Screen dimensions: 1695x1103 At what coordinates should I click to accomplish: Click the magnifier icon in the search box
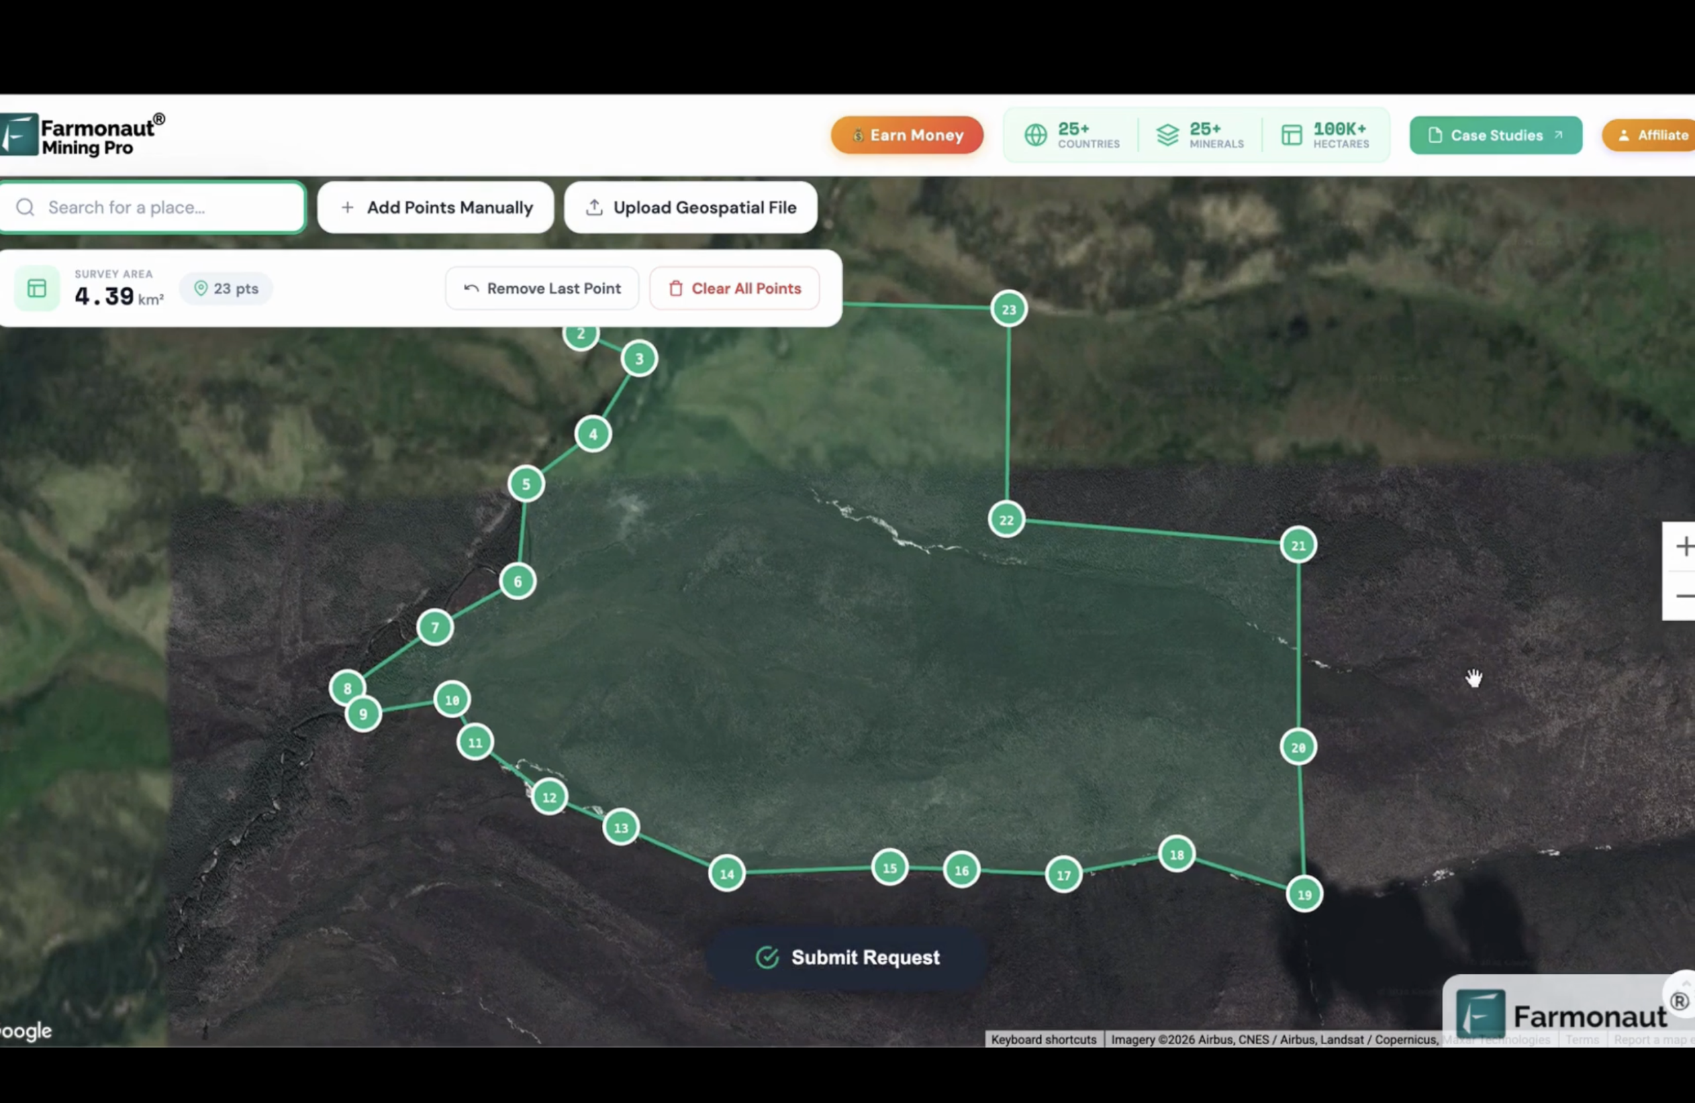[26, 207]
